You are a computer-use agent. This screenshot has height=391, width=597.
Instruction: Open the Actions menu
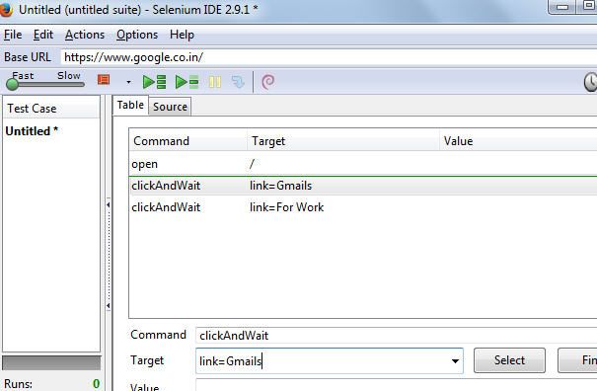(x=85, y=35)
